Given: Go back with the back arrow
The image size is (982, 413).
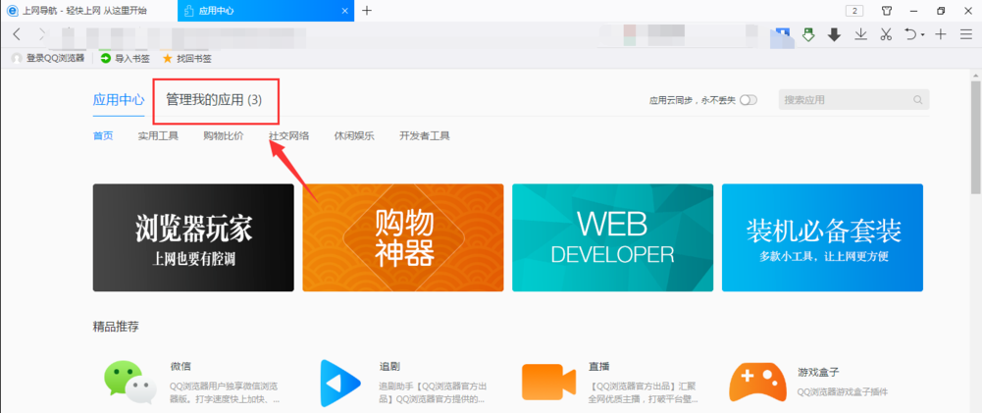Looking at the screenshot, I should click(17, 34).
